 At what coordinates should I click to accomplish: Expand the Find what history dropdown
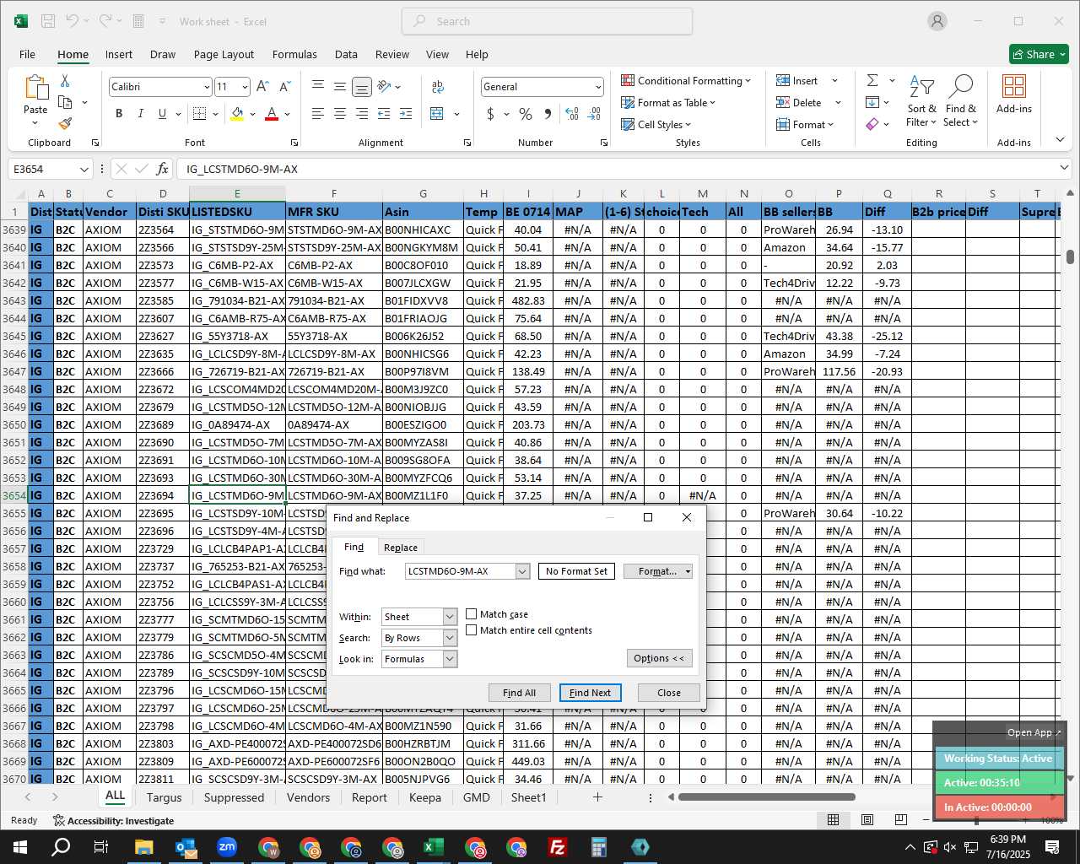click(x=522, y=571)
